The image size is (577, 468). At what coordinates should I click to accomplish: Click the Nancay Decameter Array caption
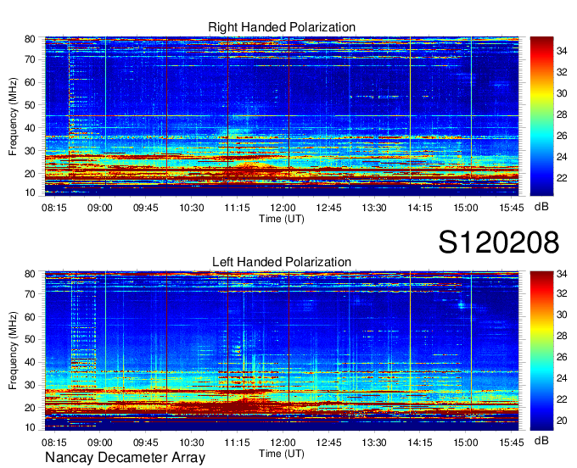click(125, 458)
